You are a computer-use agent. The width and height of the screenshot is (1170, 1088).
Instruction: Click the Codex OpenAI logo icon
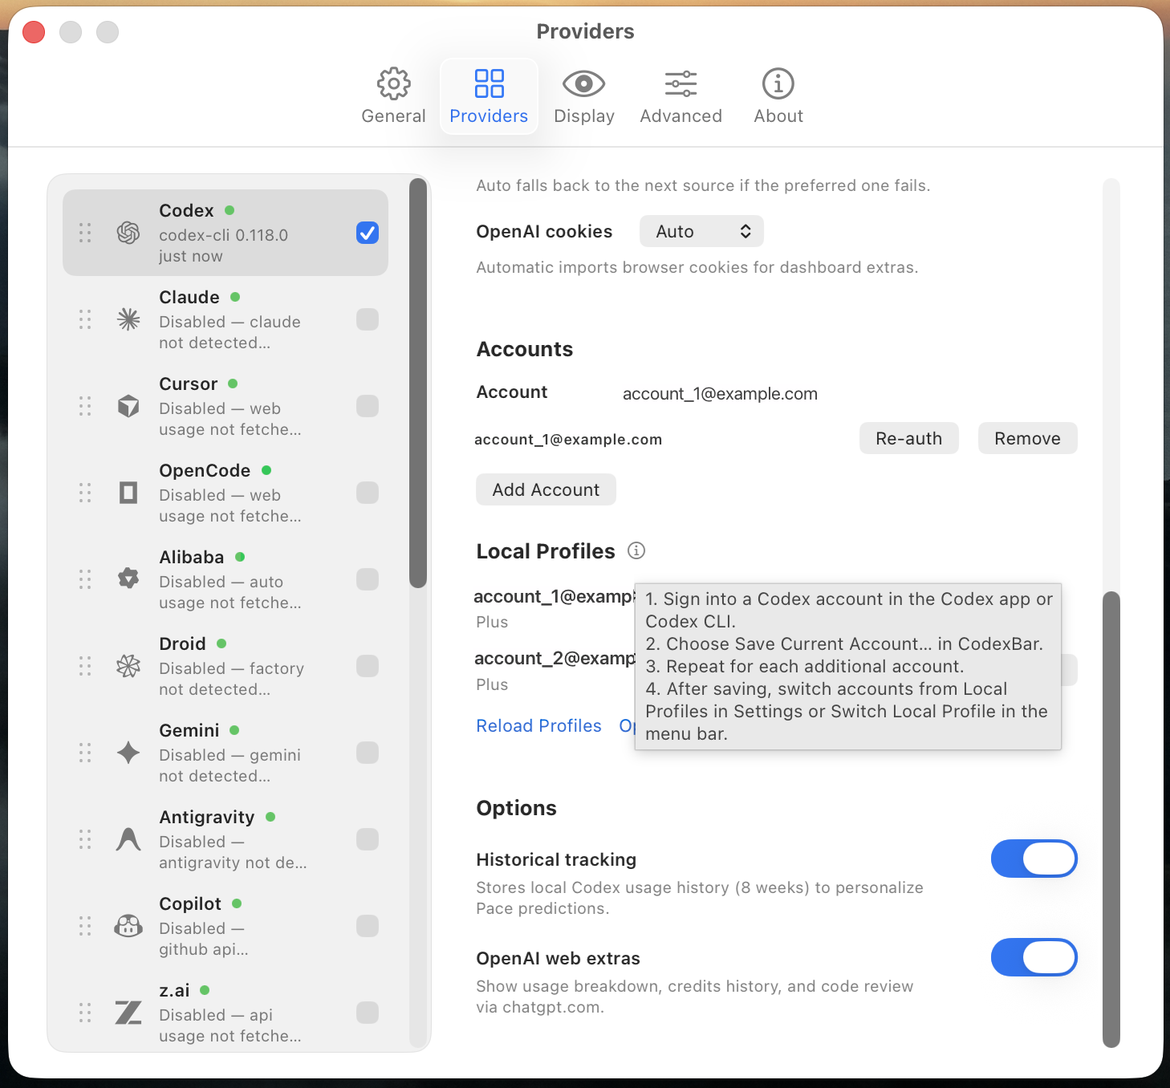tap(128, 233)
